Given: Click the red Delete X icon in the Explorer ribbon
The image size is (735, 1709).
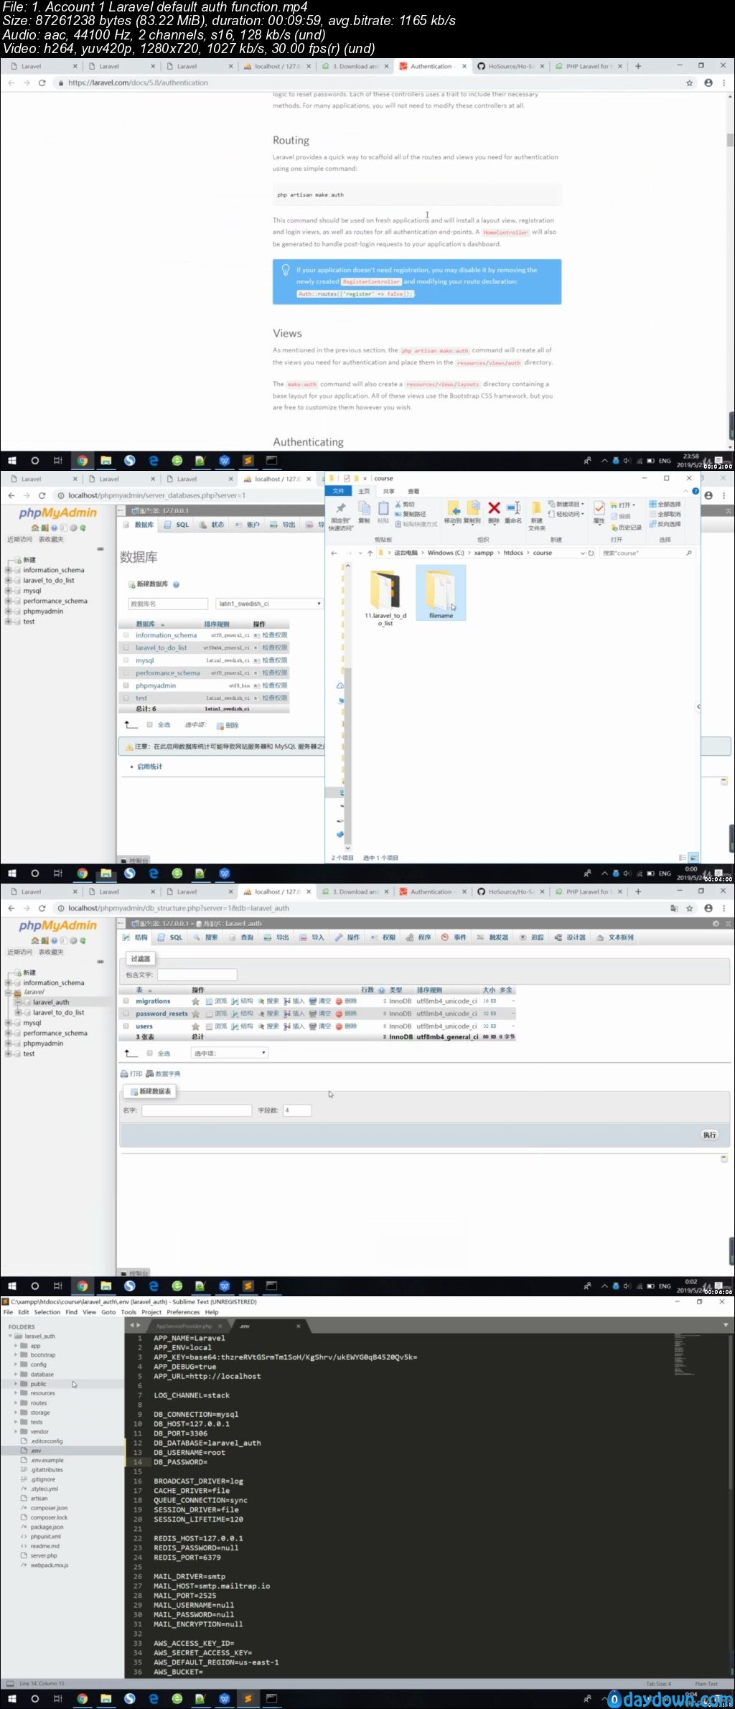Looking at the screenshot, I should (494, 508).
